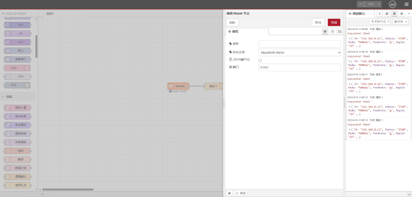This screenshot has height=197, width=412.
Task: Collapse all palette categories arrow
Action: click(31, 194)
